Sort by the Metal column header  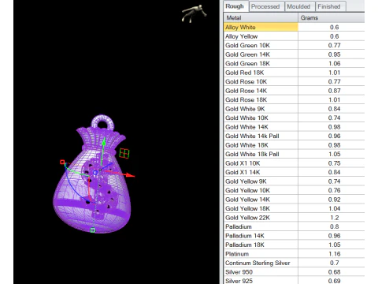pos(261,17)
